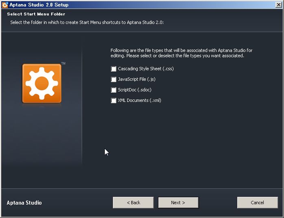The image size is (284, 218).
Task: Select the XML Documents (.xml) checkbox
Action: (x=114, y=100)
